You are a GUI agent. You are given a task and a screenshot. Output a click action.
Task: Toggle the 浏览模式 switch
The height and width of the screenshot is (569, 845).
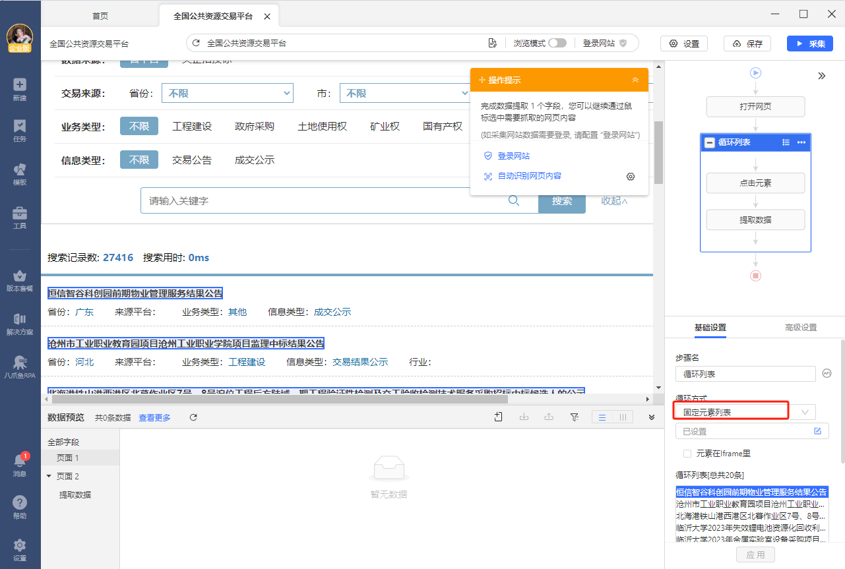click(557, 43)
